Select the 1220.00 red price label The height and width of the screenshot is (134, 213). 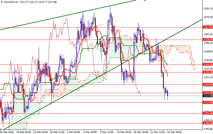pyautogui.click(x=208, y=93)
